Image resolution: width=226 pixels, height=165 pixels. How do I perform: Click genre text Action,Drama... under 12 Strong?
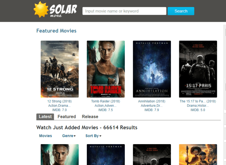(59, 106)
